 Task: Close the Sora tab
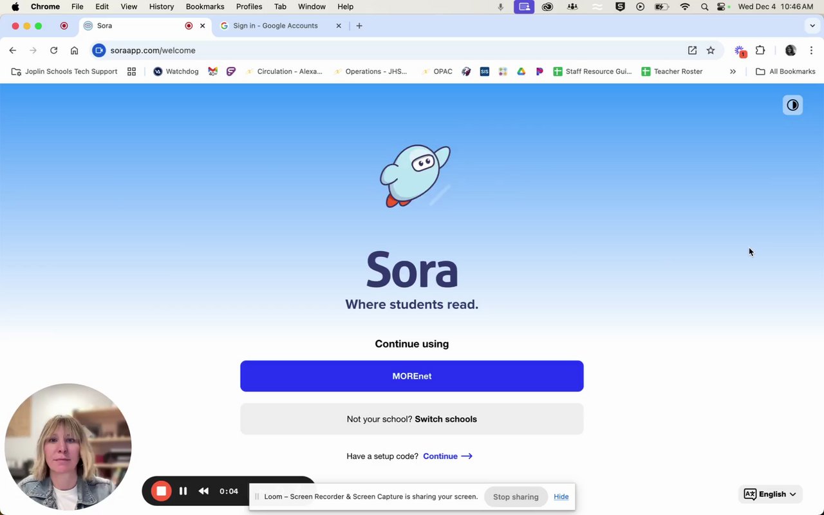coord(203,26)
